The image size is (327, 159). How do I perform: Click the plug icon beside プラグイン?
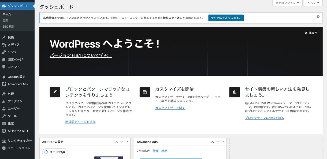tap(4, 101)
